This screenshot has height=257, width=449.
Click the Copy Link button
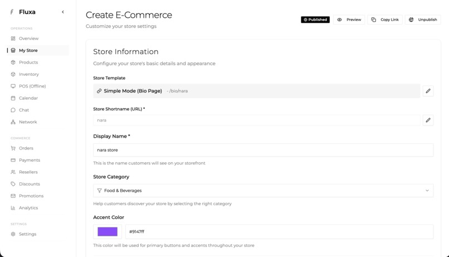pyautogui.click(x=385, y=20)
